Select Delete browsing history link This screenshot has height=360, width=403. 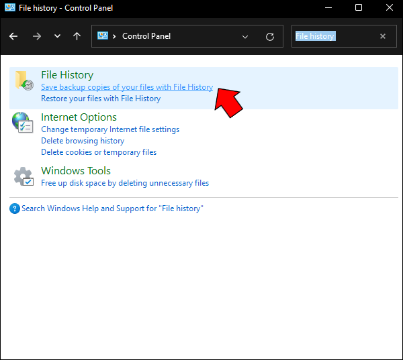point(83,141)
